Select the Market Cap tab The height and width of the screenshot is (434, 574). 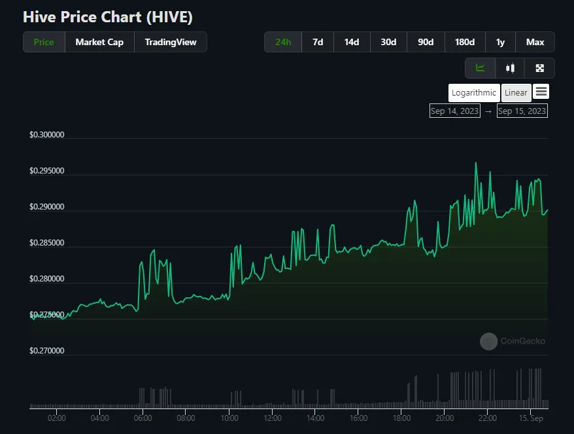[x=99, y=42]
